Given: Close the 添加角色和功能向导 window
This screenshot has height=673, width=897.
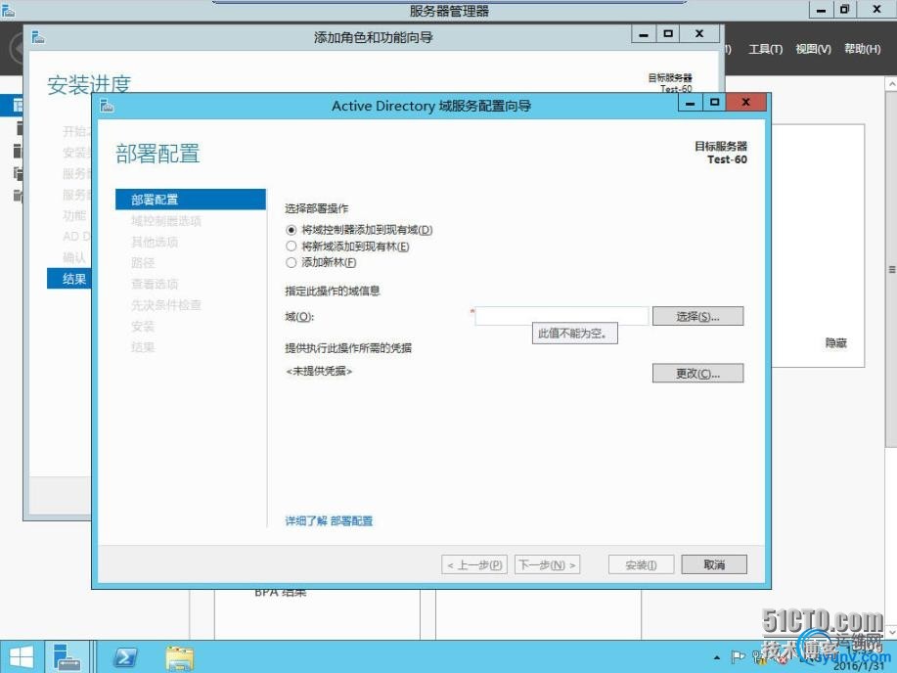Looking at the screenshot, I should click(x=699, y=34).
